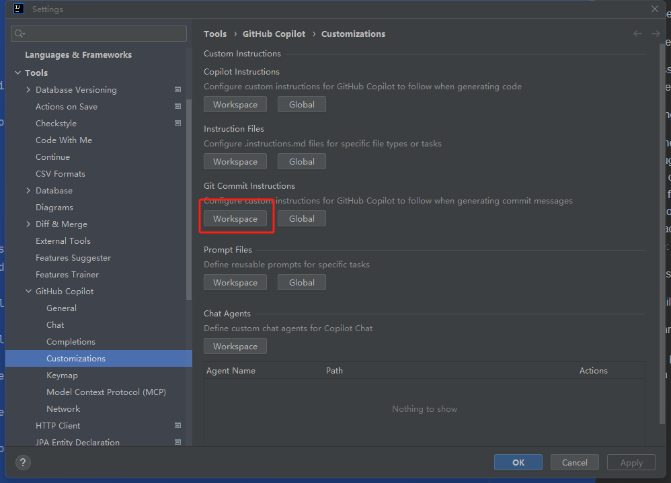Click the Actions column header
This screenshot has width=671, height=483.
coord(593,371)
